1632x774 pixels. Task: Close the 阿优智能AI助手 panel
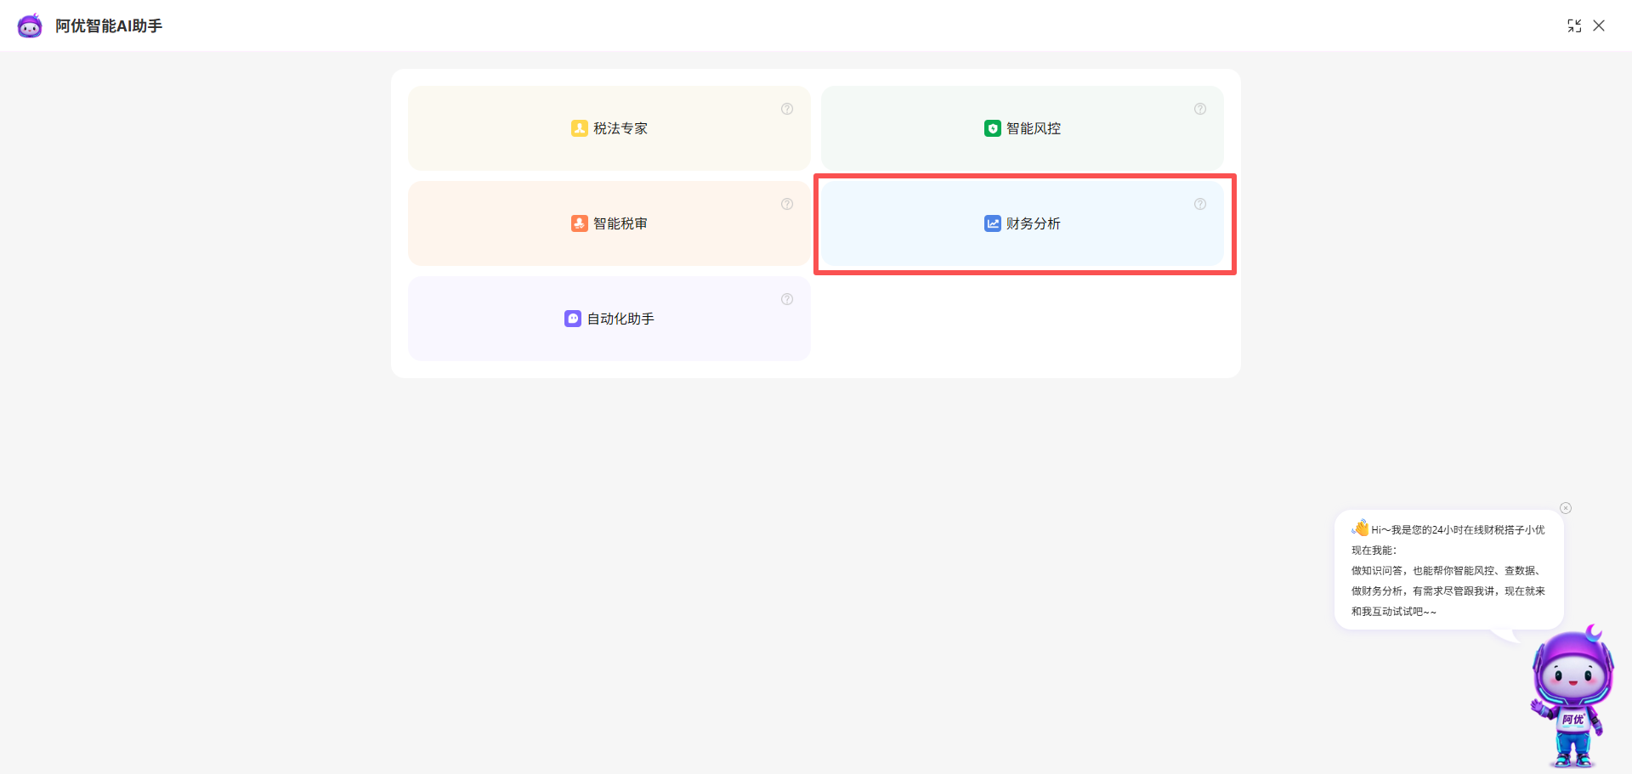[1599, 25]
